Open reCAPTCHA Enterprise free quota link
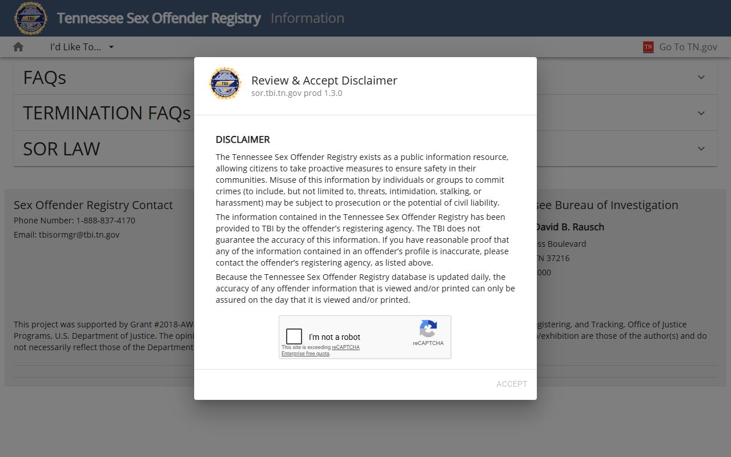This screenshot has height=457, width=731. 320,351
